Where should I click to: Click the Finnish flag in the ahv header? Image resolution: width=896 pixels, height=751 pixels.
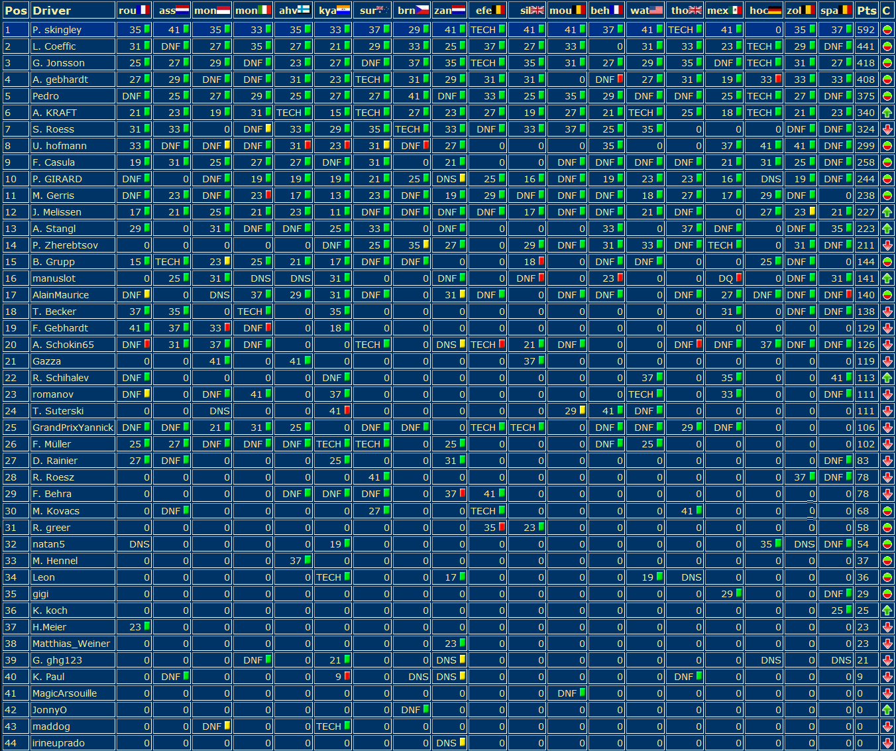pos(304,10)
